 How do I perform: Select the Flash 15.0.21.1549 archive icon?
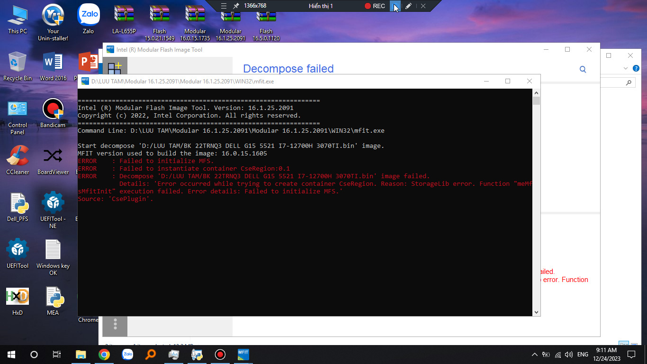tap(160, 22)
